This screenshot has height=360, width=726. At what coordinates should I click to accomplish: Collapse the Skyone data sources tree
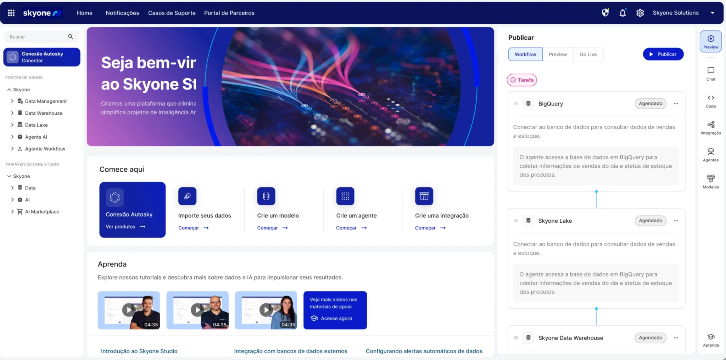pos(9,90)
